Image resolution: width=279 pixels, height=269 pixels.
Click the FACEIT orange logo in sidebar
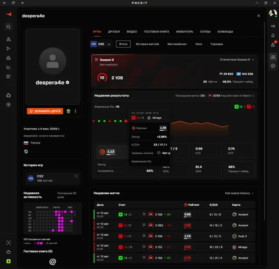9,14
